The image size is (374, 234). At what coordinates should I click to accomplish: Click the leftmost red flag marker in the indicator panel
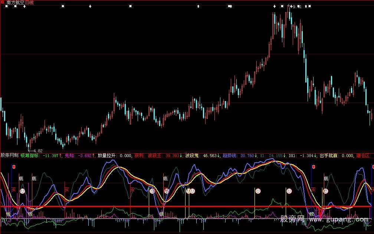(14, 167)
